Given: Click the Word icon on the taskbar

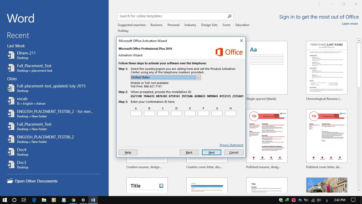Looking at the screenshot, I should click(93, 200).
